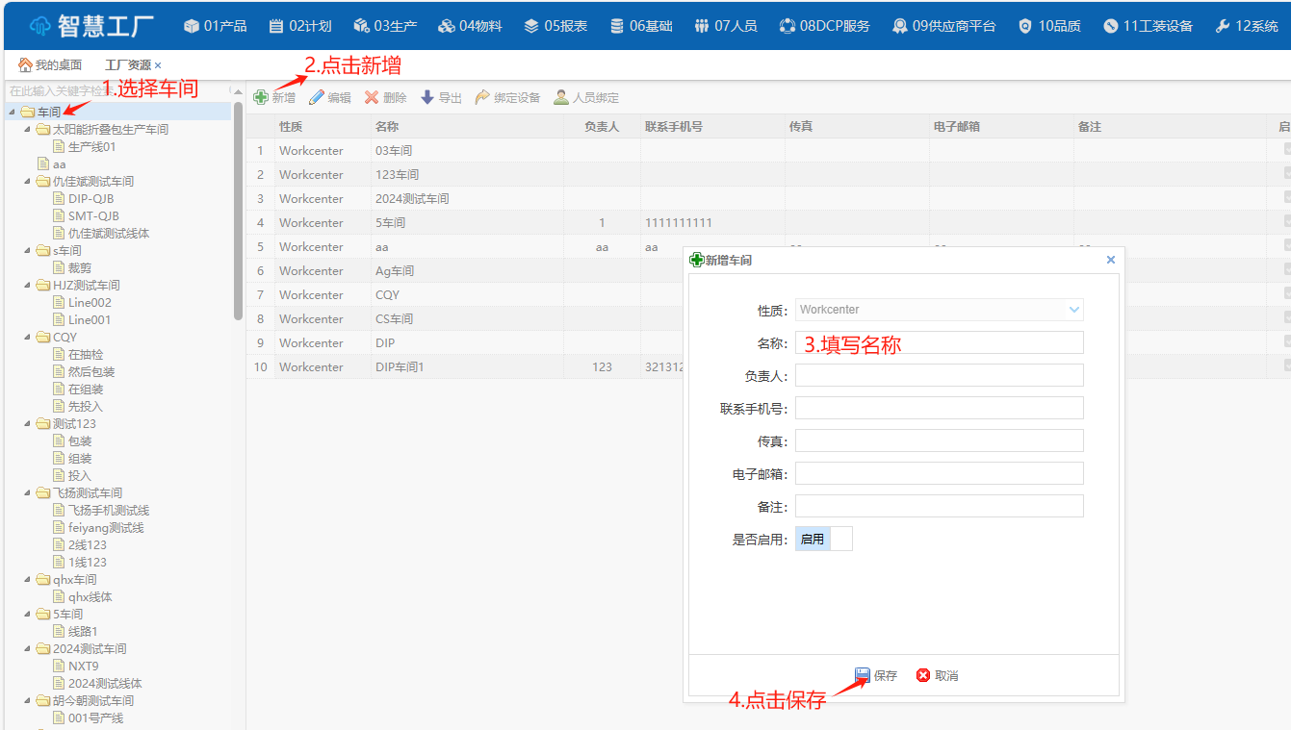Toggle enabled checkbox in first table row
The image size is (1291, 730).
pyautogui.click(x=1287, y=150)
